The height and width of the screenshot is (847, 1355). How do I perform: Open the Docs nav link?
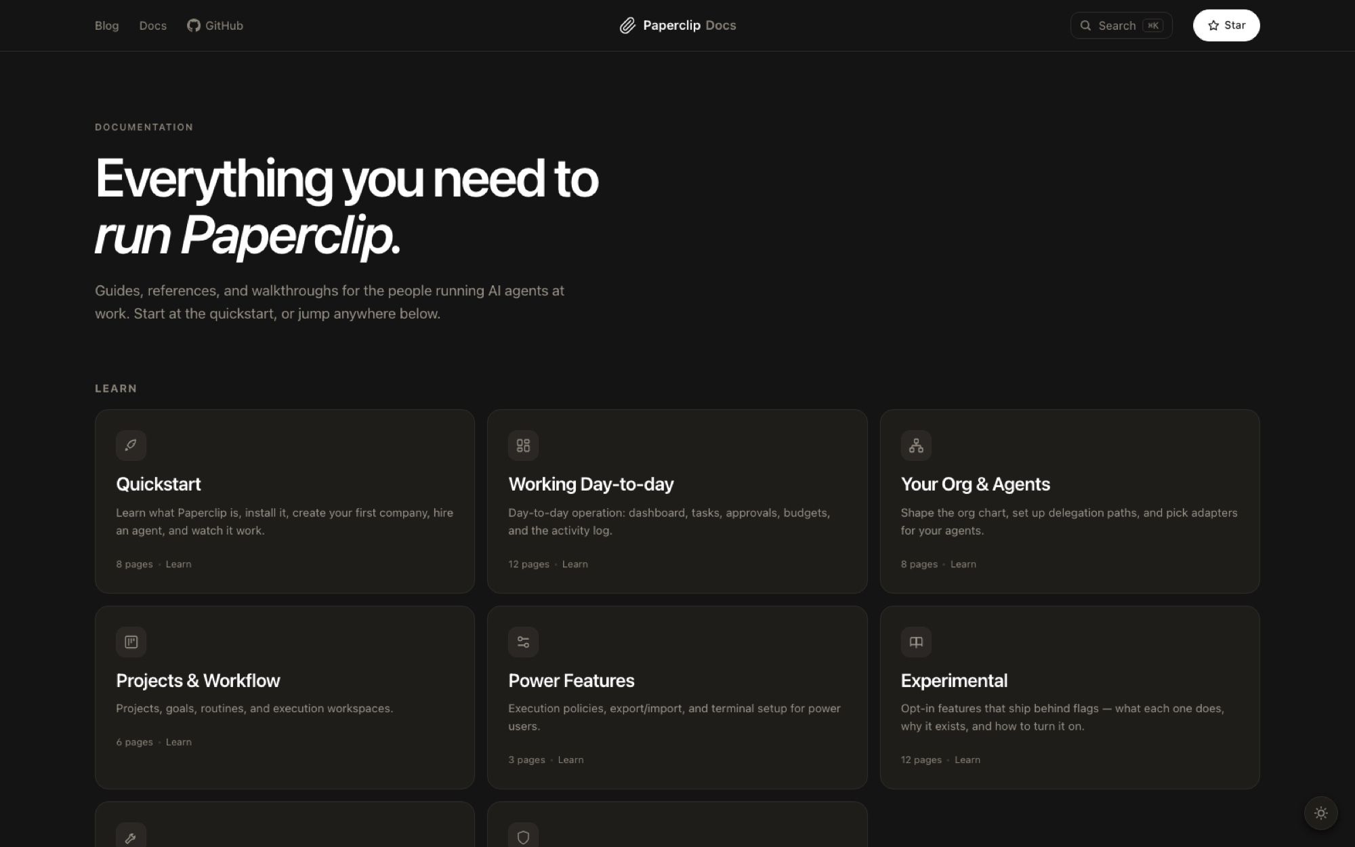point(152,26)
